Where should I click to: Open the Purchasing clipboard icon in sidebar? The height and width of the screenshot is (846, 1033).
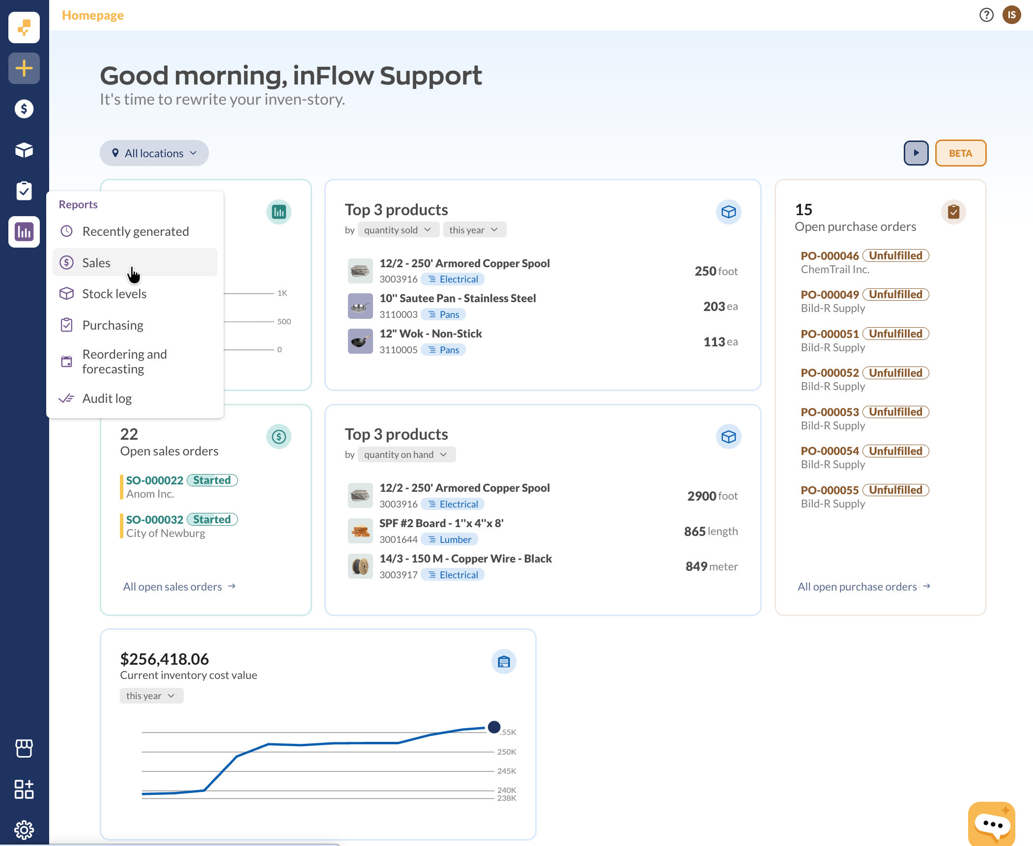(x=24, y=191)
